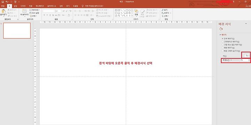Switch to the Insert (삽입) tab
The height and width of the screenshot is (125, 251).
click(15, 6)
